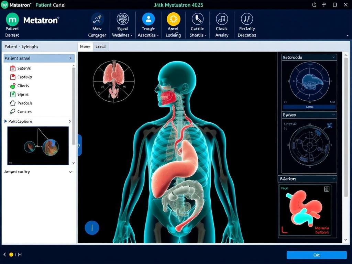Screen dimensions: 352x264
Task: Switch to the Leacd tab
Action: coord(100,46)
